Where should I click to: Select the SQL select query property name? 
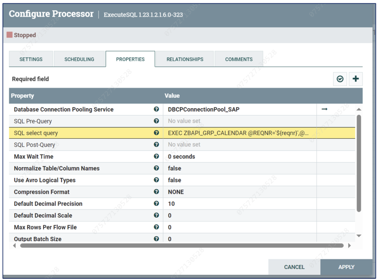36,133
